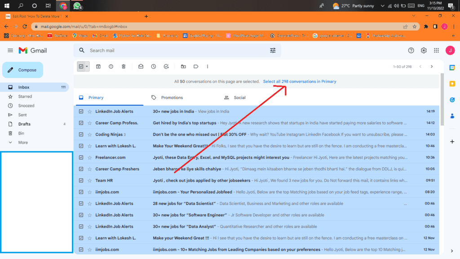Uncheck the 30+ new jobs in India email
Viewport: 460px width, 259px height.
pos(81,112)
